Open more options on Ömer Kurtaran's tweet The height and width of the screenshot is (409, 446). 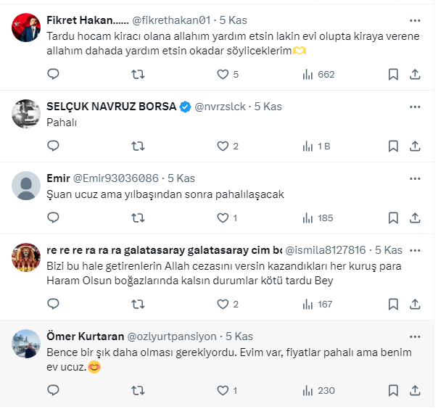point(415,336)
